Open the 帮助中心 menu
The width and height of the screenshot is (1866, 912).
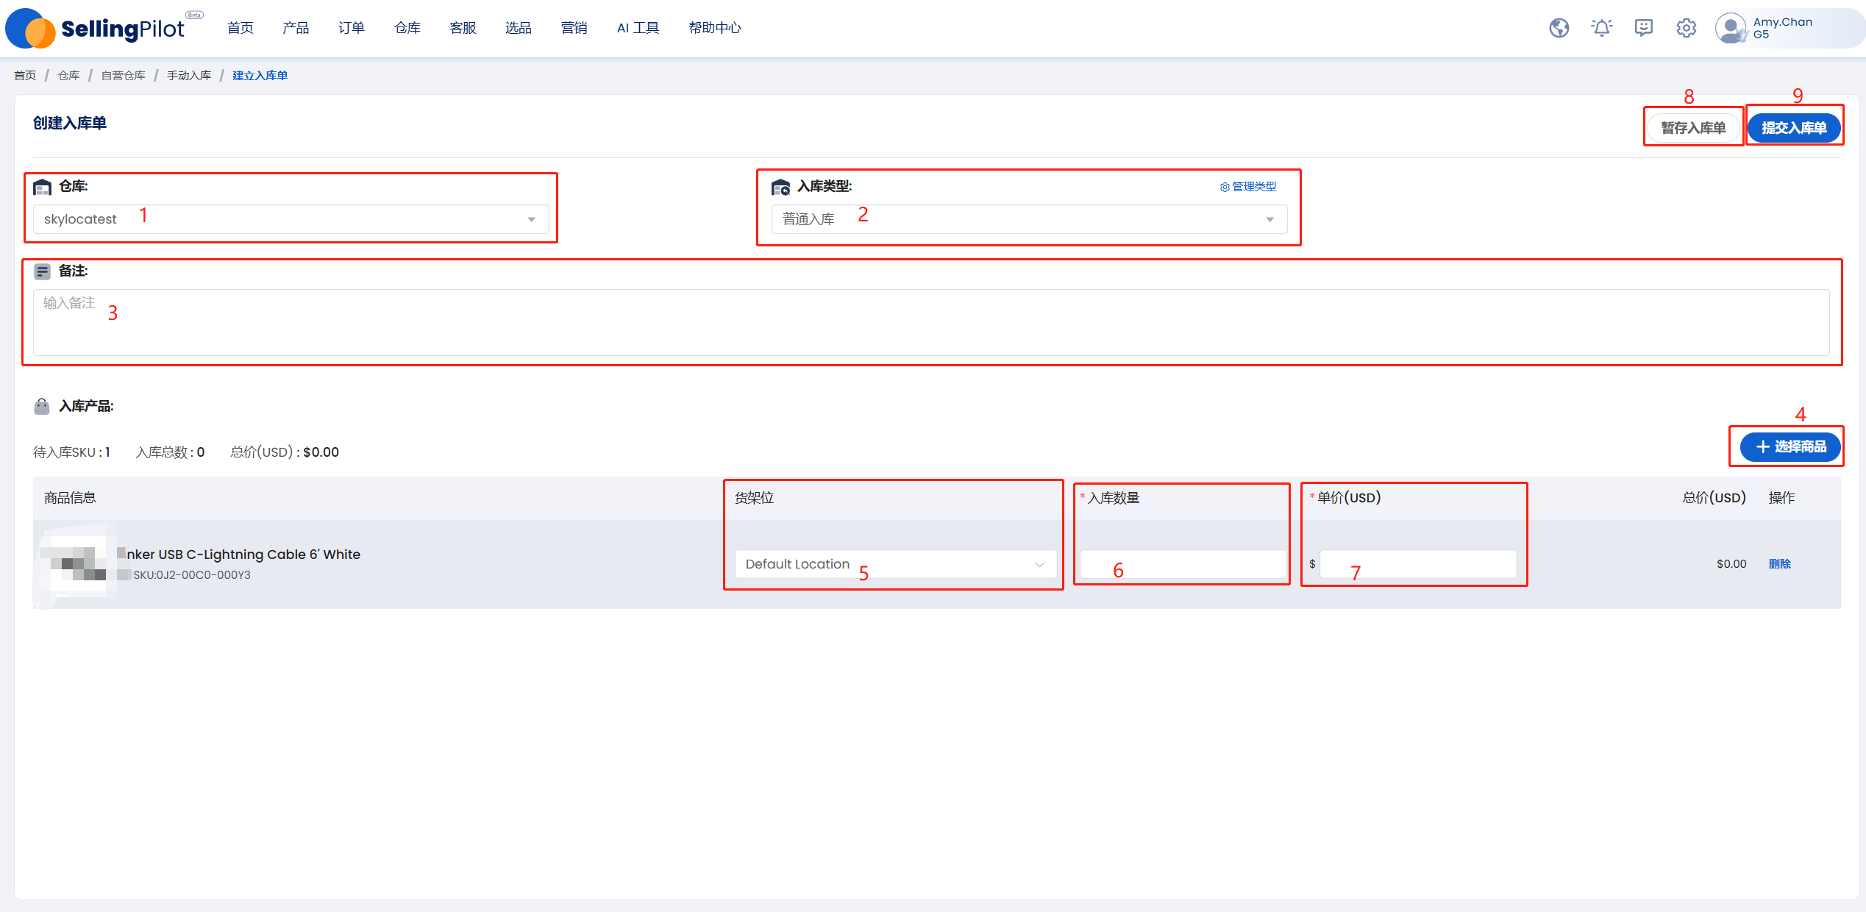[x=715, y=28]
